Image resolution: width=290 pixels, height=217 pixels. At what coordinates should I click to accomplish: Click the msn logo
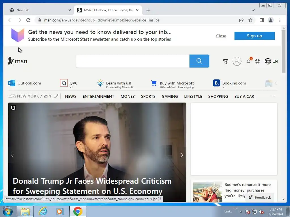click(18, 61)
